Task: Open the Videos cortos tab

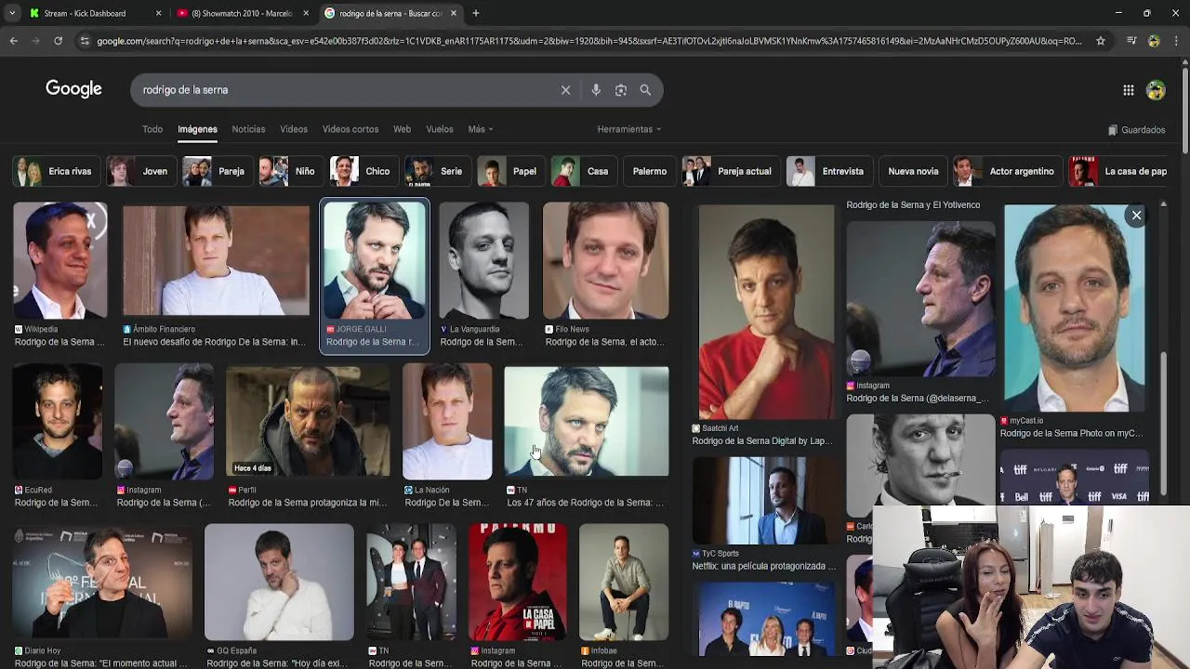Action: [x=350, y=129]
